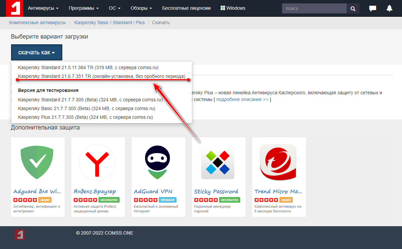Go to Kaspersky Basic / Standard / Plus breadcrumb
Screen dimensions: 402x249
pos(110,22)
